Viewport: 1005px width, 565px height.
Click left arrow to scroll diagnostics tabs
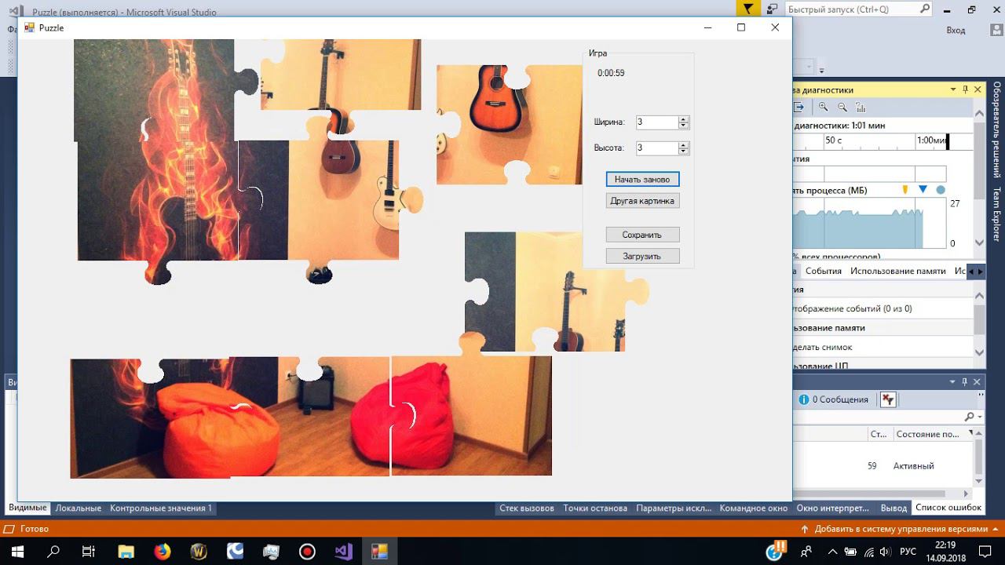[x=971, y=272]
